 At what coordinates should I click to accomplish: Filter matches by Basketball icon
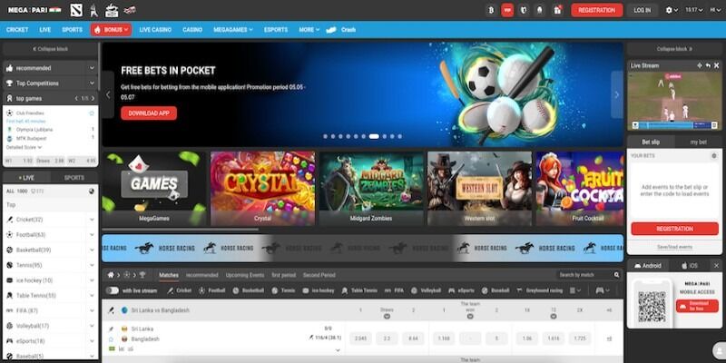coord(236,290)
